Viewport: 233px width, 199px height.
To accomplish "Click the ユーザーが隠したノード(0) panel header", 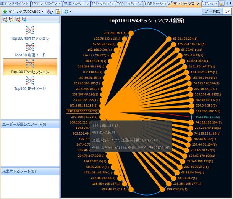I will (x=30, y=124).
